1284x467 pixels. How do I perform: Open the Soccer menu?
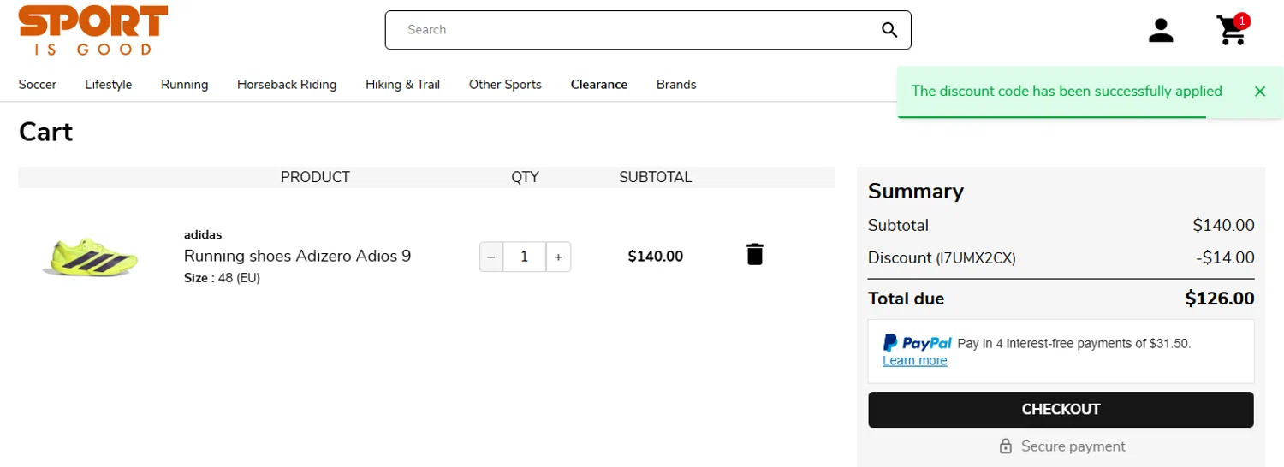pos(38,85)
